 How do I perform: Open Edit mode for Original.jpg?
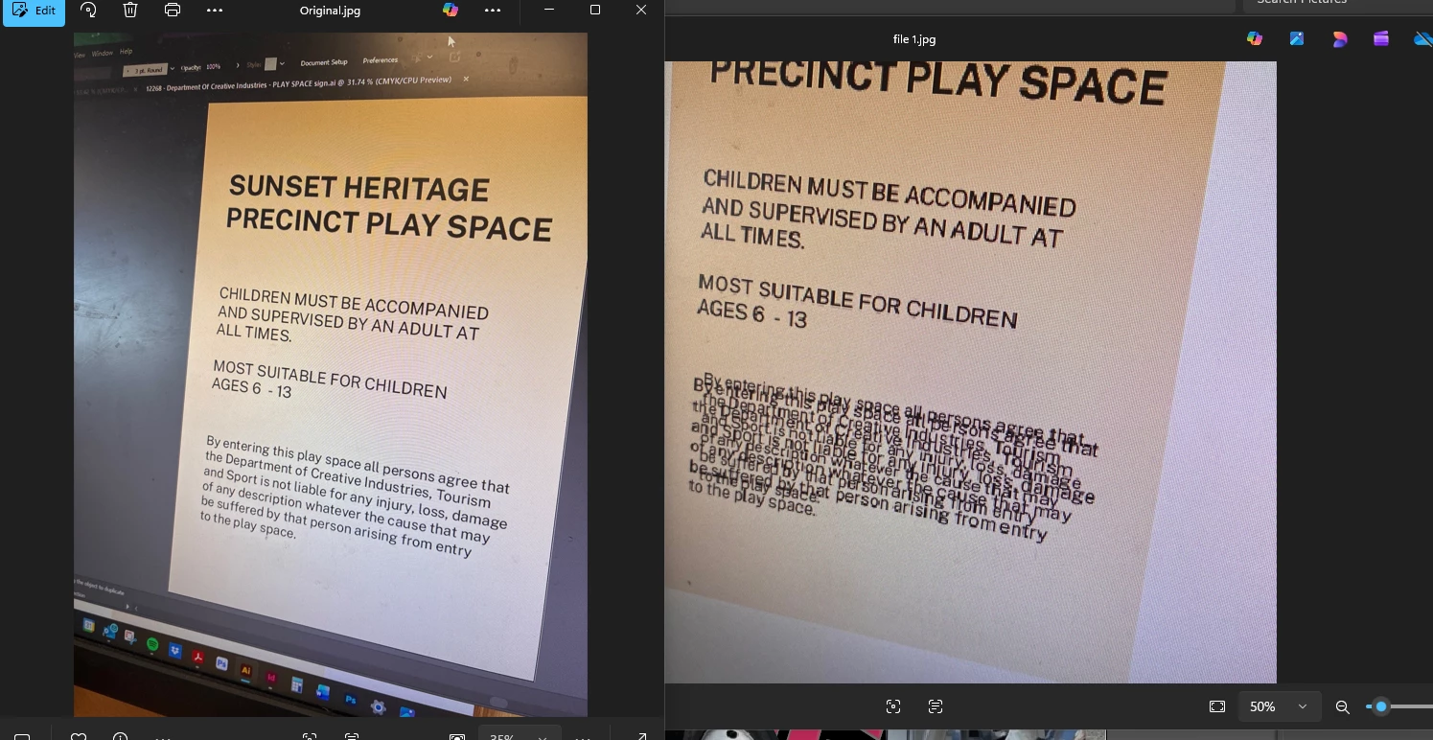[x=34, y=11]
